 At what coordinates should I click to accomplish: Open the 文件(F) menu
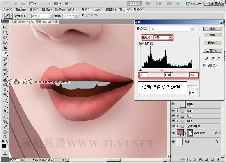pyautogui.click(x=7, y=9)
